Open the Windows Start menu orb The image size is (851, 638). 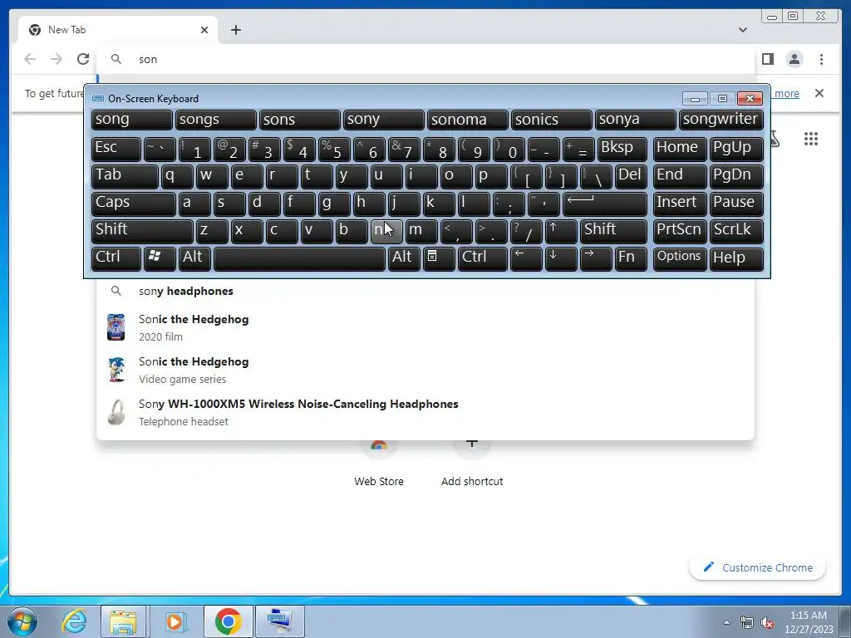pos(22,621)
